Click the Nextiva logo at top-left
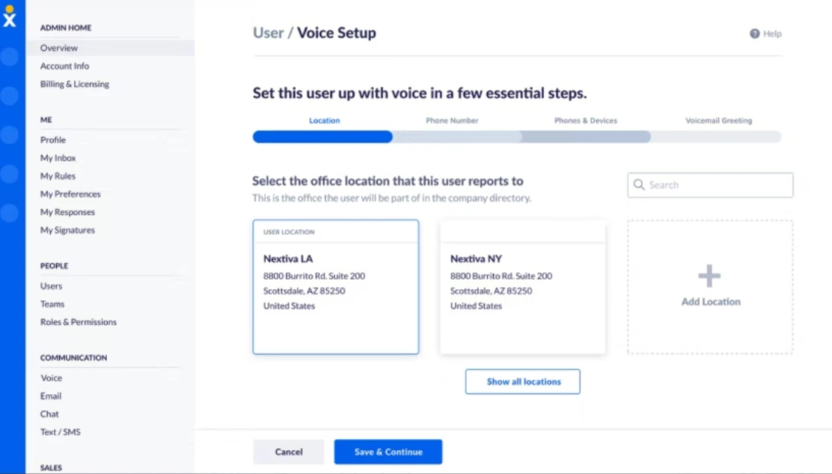The height and width of the screenshot is (474, 832). point(10,19)
